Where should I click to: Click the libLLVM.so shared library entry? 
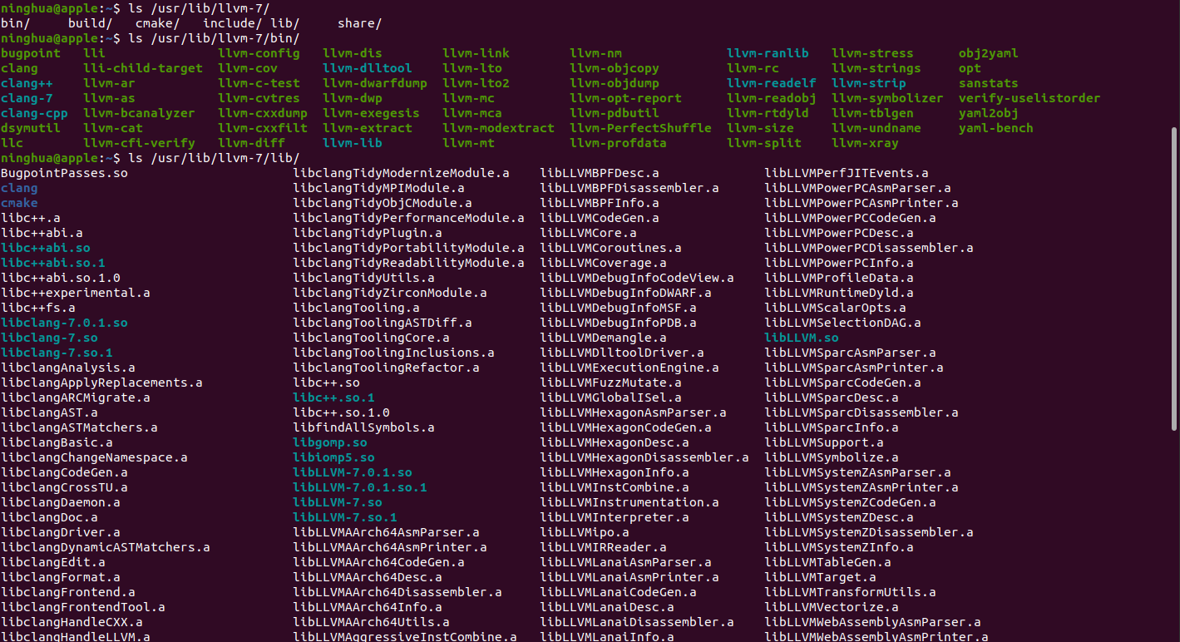801,337
